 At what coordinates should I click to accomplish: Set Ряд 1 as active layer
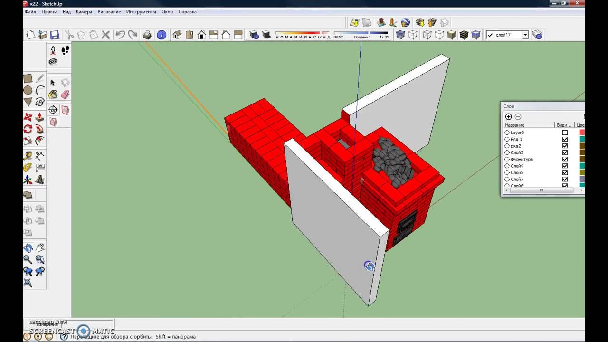tap(507, 139)
